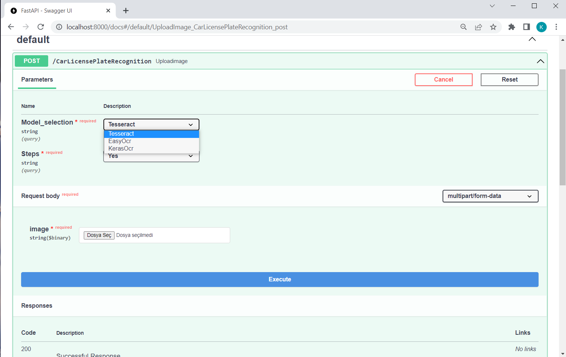Viewport: 566px width, 357px height.
Task: Collapse the CarLicensePlateRecognition endpoint with its chevron
Action: point(540,61)
